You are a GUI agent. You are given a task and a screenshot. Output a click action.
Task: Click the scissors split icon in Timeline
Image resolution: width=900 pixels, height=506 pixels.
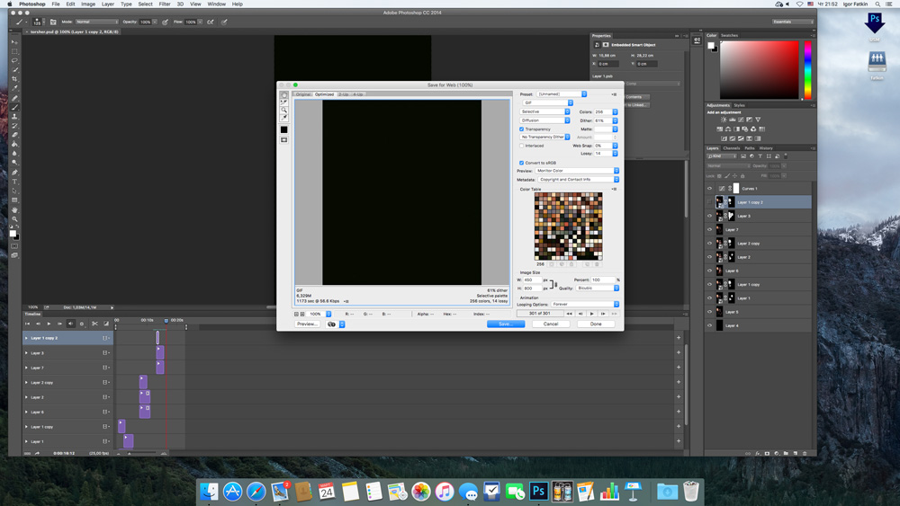tap(94, 324)
